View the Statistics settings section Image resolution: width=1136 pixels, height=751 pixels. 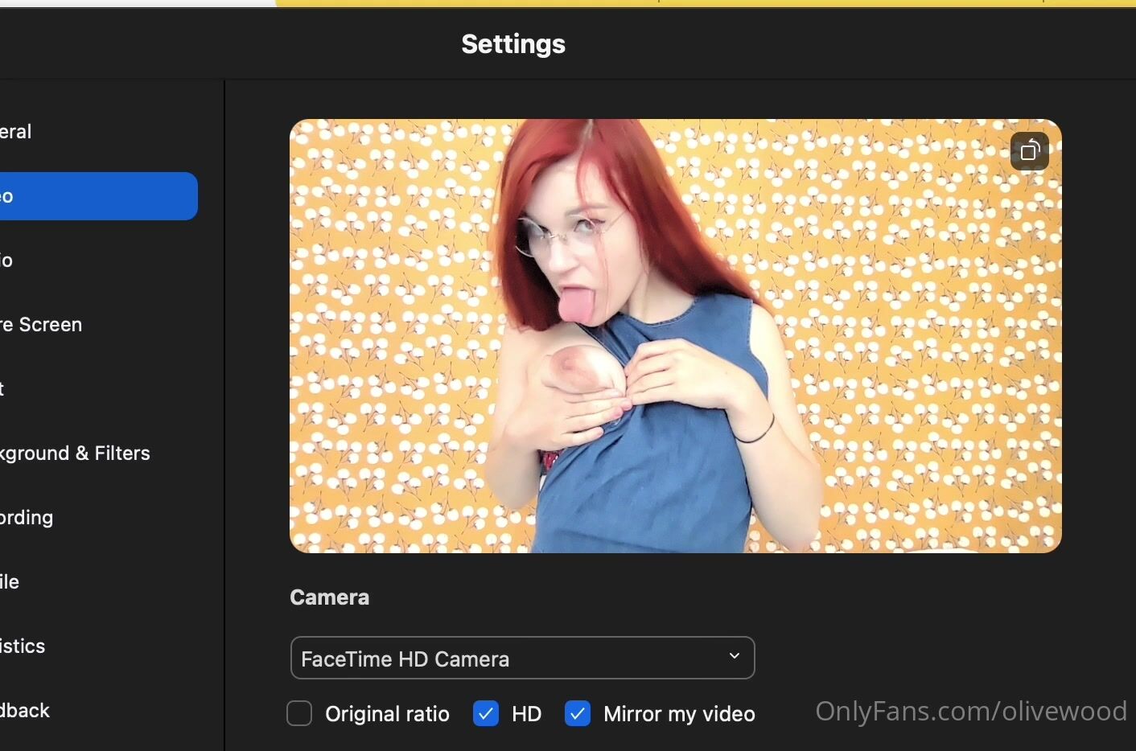[x=23, y=646]
